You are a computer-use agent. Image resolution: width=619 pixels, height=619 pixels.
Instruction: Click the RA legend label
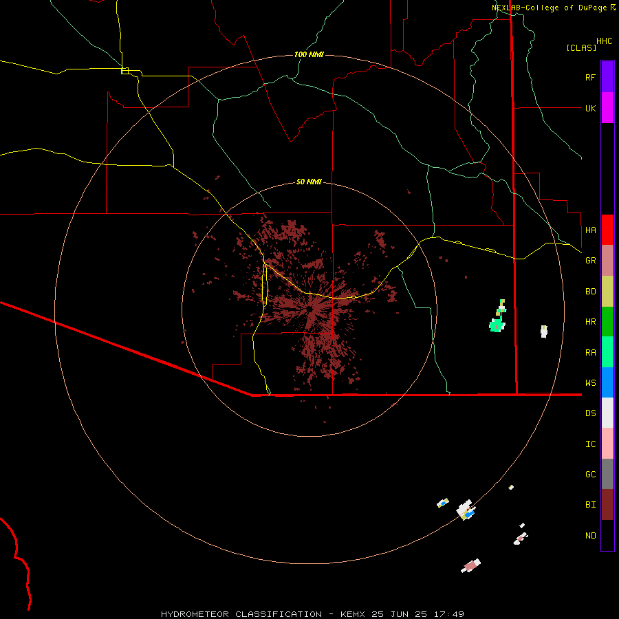pyautogui.click(x=590, y=353)
